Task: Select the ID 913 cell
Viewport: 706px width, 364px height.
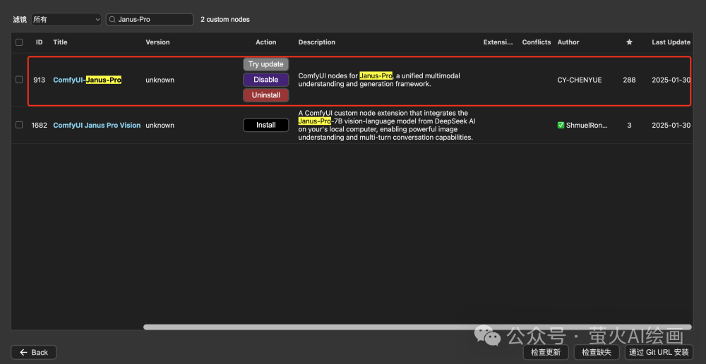Action: pos(39,80)
